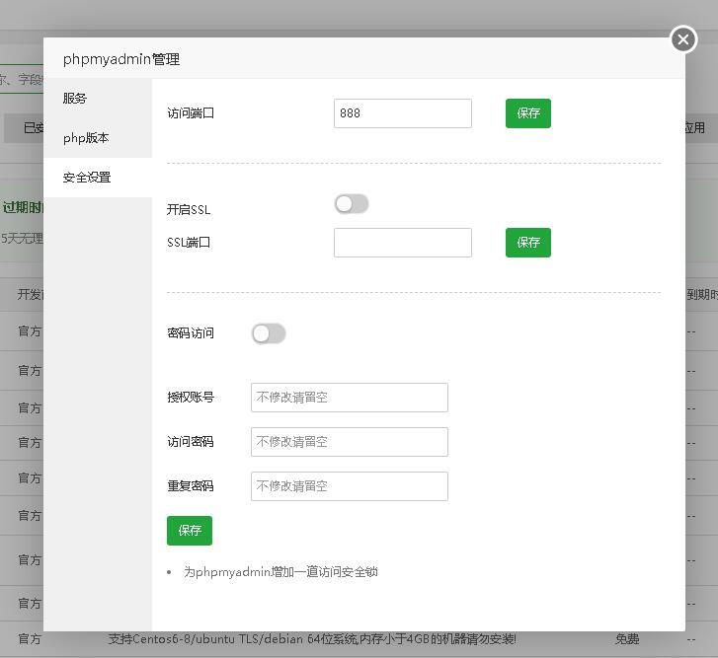The width and height of the screenshot is (718, 658).
Task: Turn on the 密码访问 toggle
Action: (269, 333)
